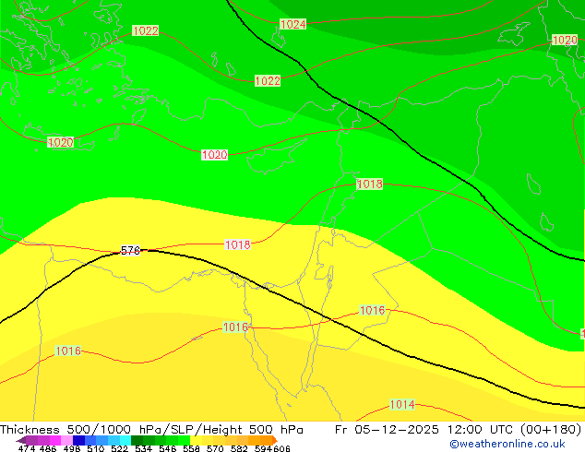Click the 1018 label on yellow area
585x452 pixels.
pyautogui.click(x=238, y=245)
